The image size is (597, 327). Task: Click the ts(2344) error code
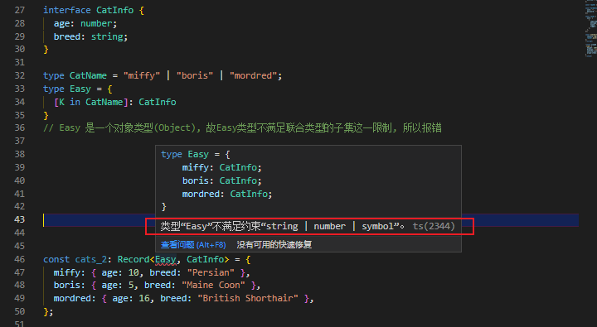(434, 226)
